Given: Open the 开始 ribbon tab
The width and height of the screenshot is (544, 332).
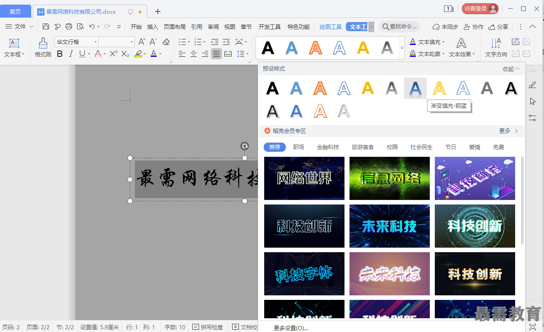Looking at the screenshot, I should [136, 27].
